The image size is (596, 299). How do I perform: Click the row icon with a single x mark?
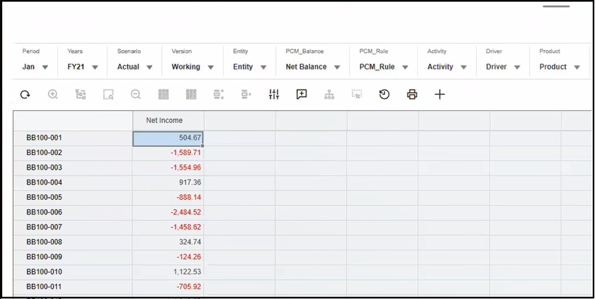[x=246, y=94]
